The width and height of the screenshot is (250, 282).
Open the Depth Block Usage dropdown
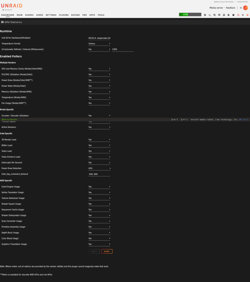pyautogui.click(x=99, y=233)
